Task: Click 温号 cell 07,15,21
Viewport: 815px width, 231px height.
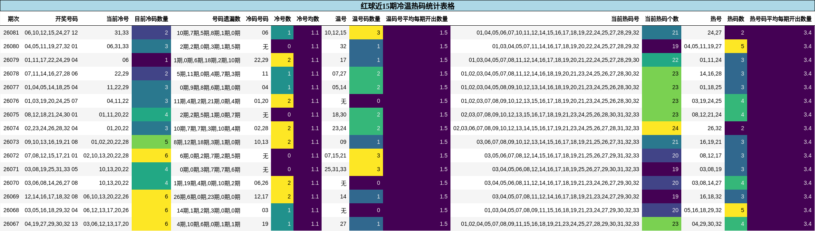Action: point(336,155)
